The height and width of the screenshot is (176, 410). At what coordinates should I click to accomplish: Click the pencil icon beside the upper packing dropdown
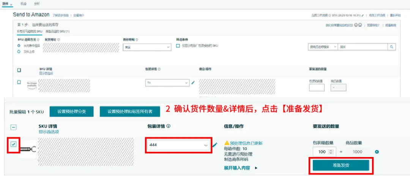193,82
